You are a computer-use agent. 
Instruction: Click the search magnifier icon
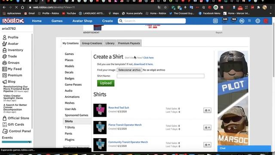click(x=121, y=21)
